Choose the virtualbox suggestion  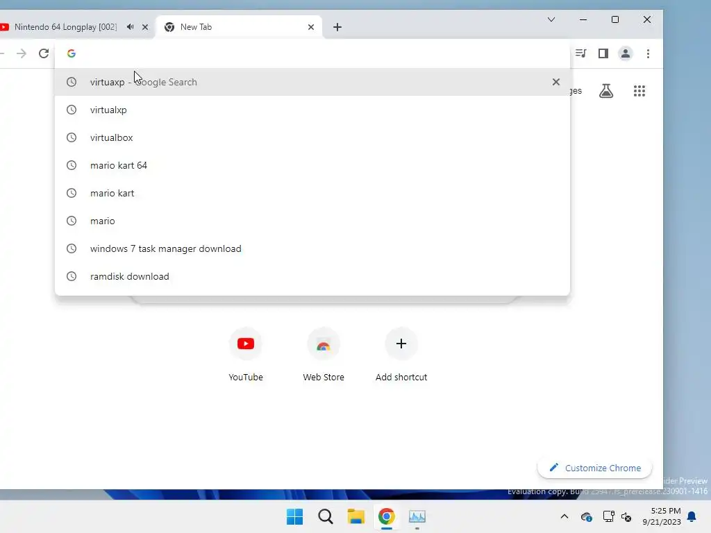(x=312, y=137)
